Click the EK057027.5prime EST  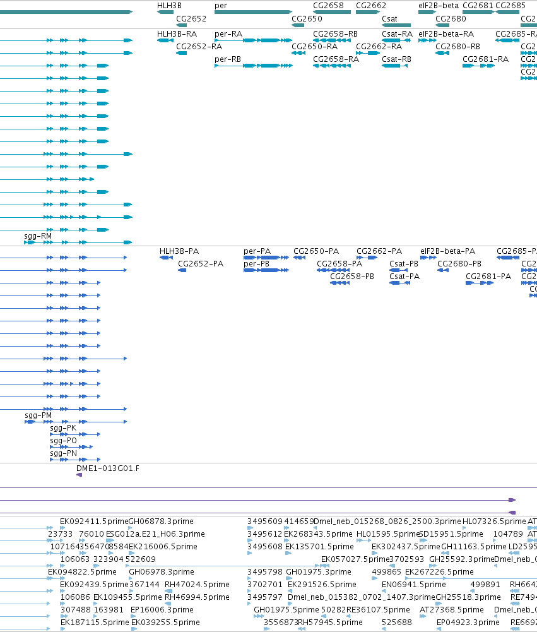326,566
